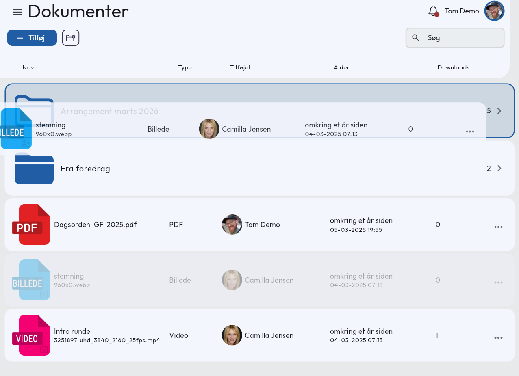The width and height of the screenshot is (519, 376).
Task: Click the Tilføj button
Action: pos(32,38)
